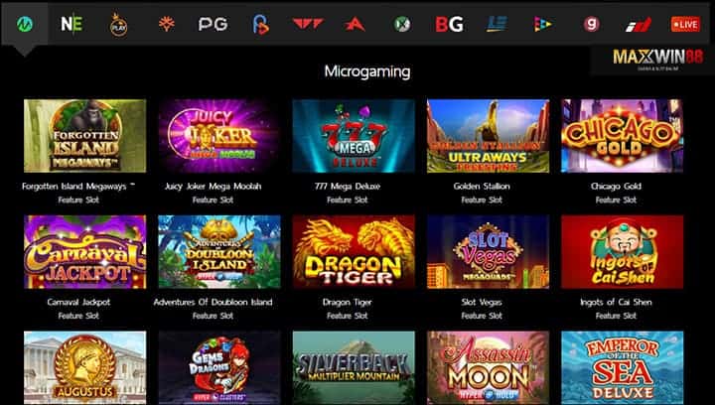This screenshot has height=405, width=715.
Task: Go to MAXWIN88 logo homepage
Action: coord(658,59)
